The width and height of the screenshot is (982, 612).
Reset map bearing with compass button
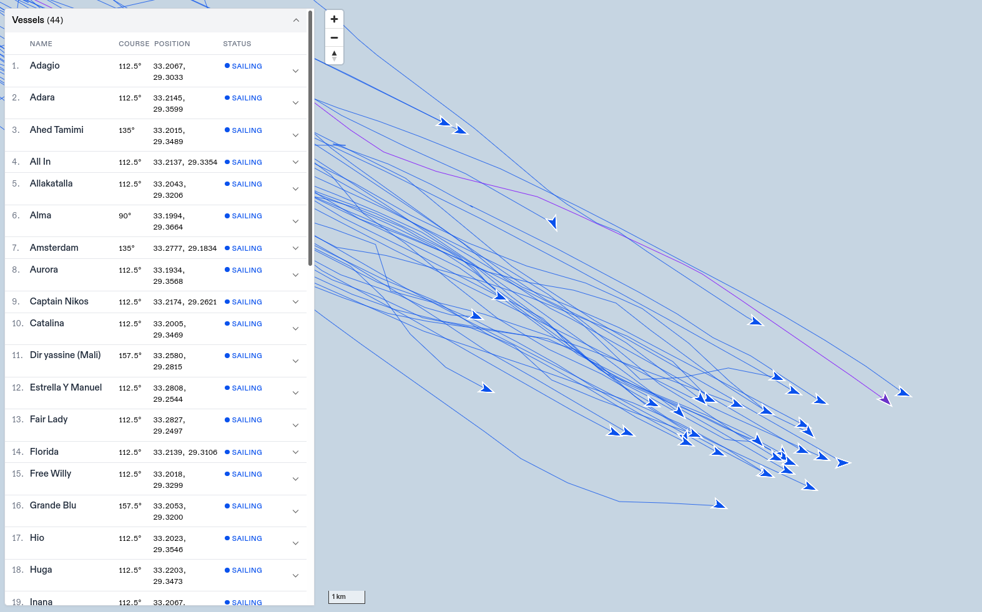(x=334, y=56)
